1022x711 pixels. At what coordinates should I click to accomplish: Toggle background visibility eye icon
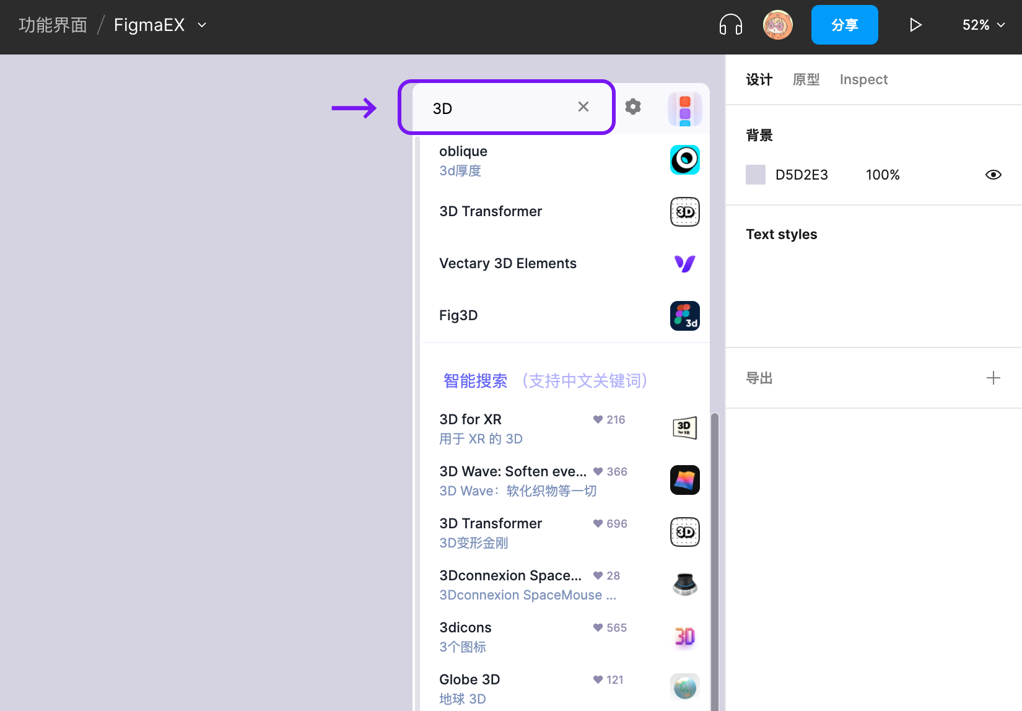pyautogui.click(x=994, y=175)
